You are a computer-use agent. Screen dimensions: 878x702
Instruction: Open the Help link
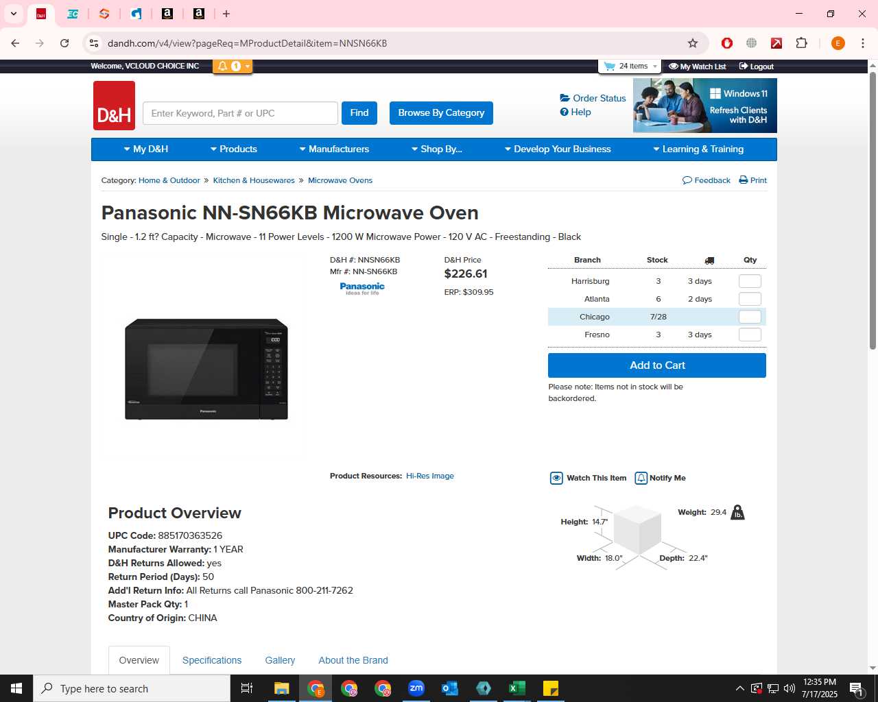click(576, 112)
